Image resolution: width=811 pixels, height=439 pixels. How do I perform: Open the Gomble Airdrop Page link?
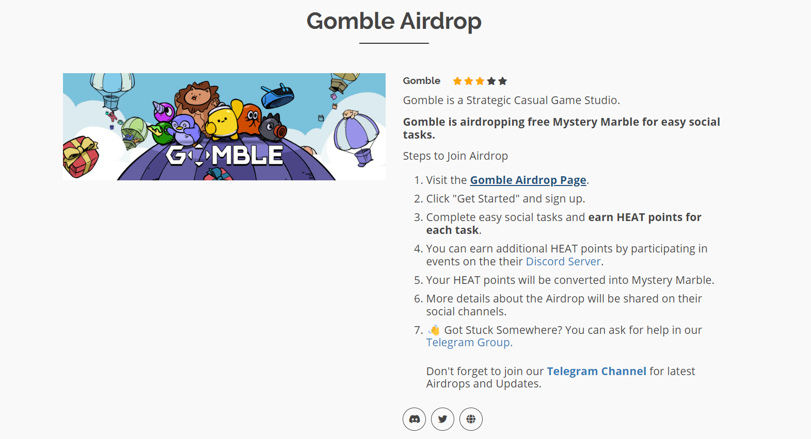[528, 180]
